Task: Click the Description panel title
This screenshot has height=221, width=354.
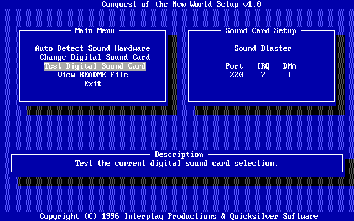Action: click(x=179, y=155)
